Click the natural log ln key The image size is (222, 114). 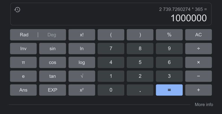pos(82,49)
